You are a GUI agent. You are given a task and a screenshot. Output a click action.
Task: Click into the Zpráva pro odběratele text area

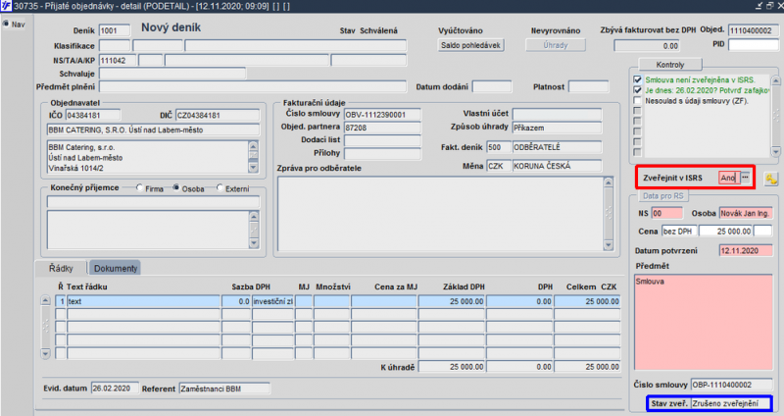(440, 214)
